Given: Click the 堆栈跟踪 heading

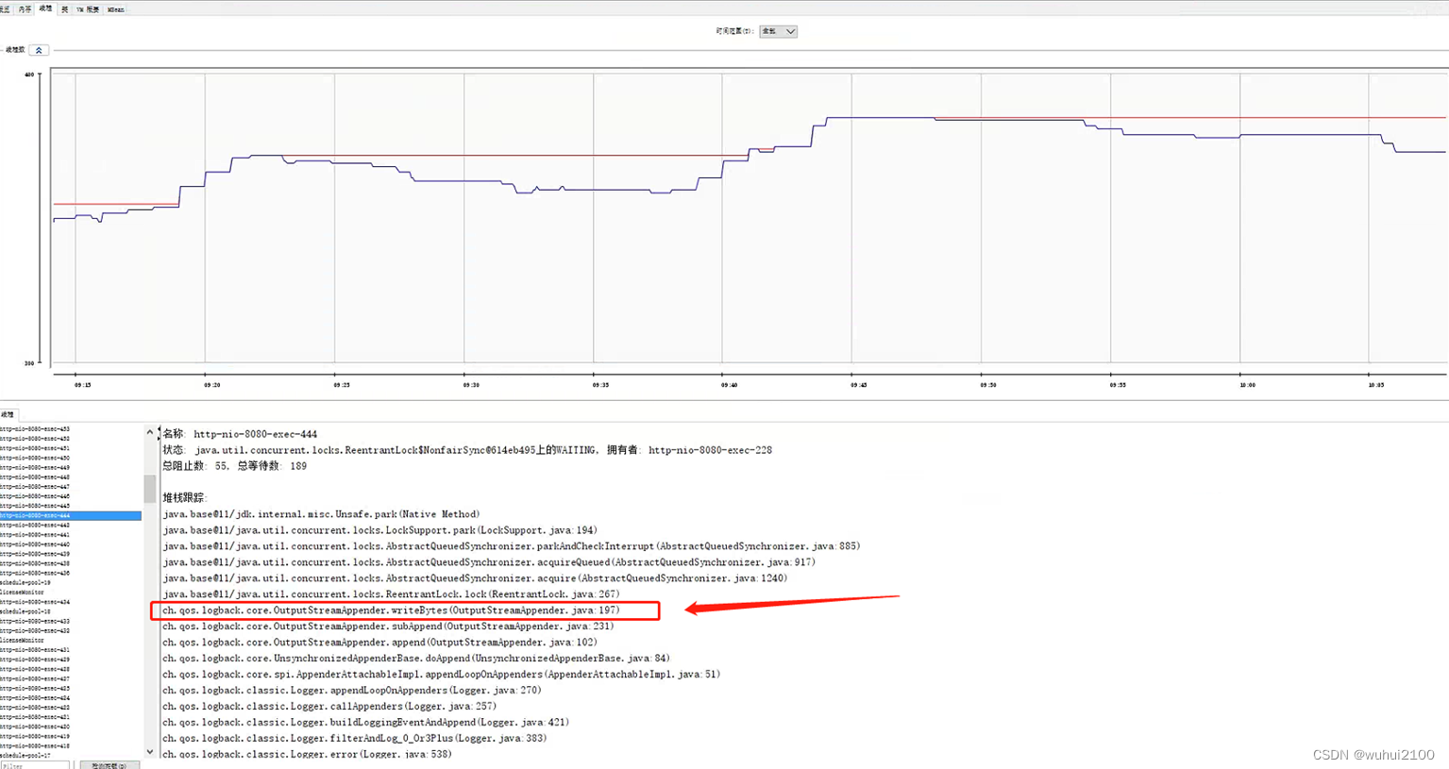Looking at the screenshot, I should [x=183, y=497].
